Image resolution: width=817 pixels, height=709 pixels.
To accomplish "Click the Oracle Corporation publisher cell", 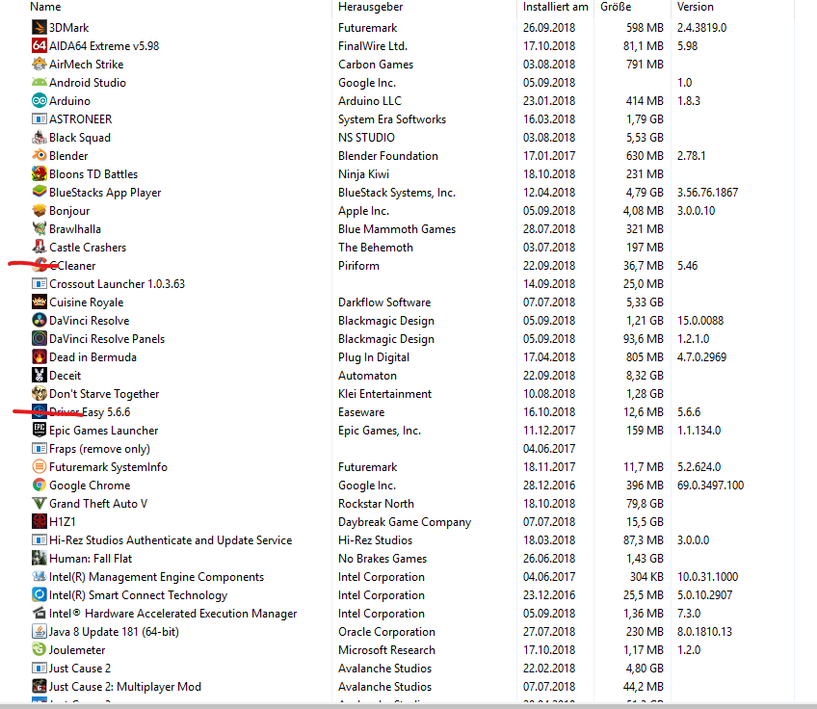I will point(386,631).
